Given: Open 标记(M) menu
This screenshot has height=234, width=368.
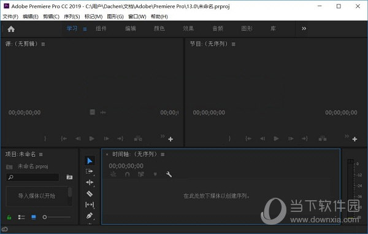Looking at the screenshot, I should pos(93,17).
